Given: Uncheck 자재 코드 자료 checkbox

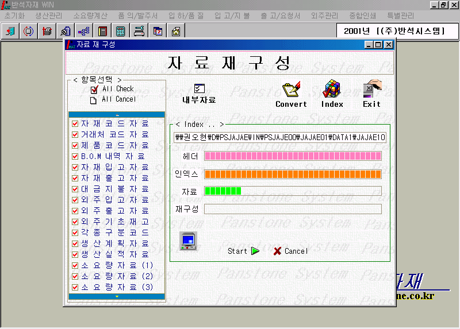Looking at the screenshot, I should coord(75,123).
